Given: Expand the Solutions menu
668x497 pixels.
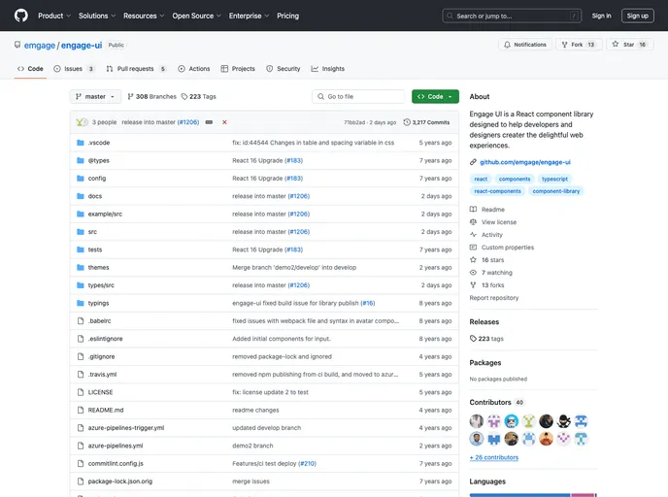Looking at the screenshot, I should pos(97,16).
